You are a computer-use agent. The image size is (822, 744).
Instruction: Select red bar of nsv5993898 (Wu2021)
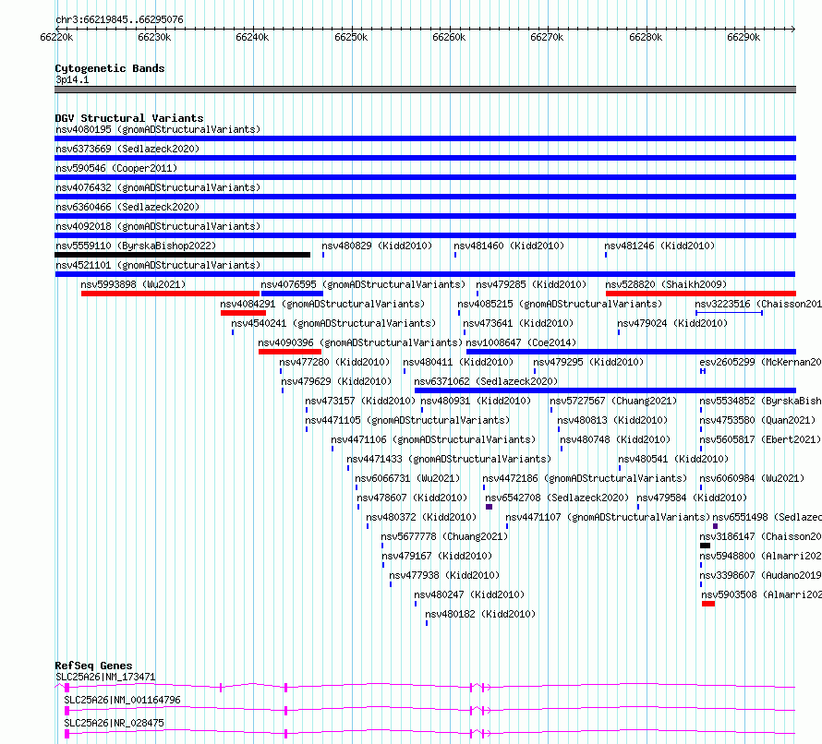pos(170,294)
